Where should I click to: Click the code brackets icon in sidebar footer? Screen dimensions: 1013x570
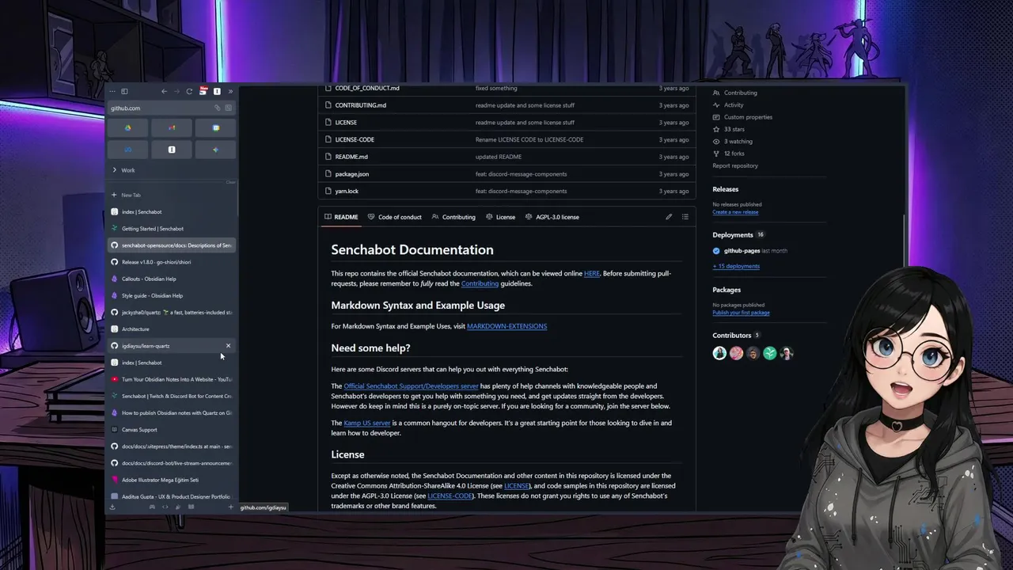click(x=165, y=507)
